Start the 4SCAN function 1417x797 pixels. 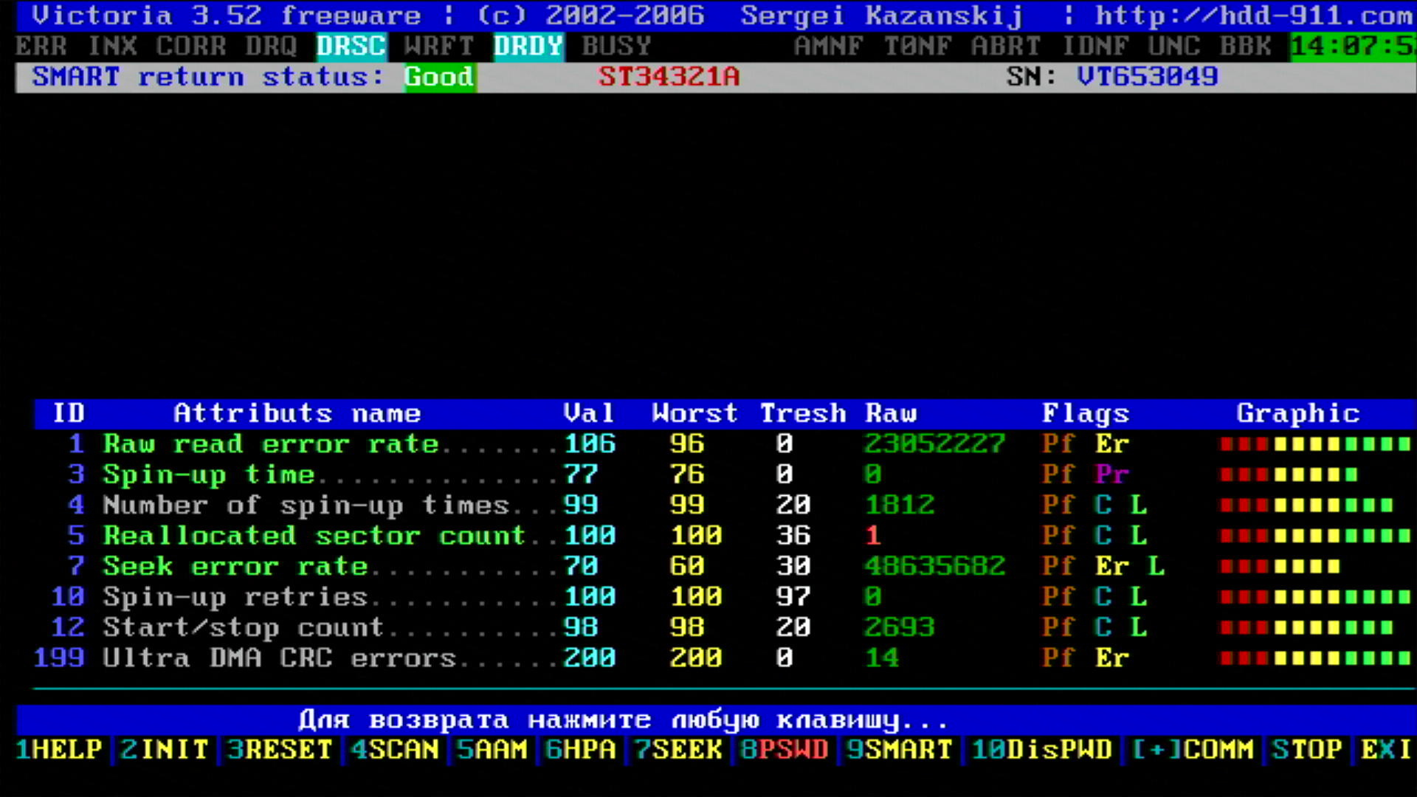[x=395, y=750]
